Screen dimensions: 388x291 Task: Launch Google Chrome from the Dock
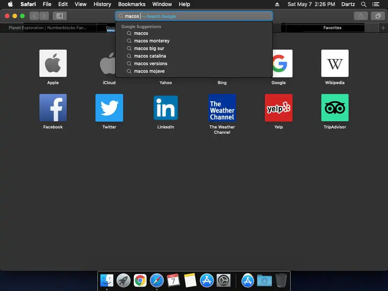[x=140, y=281]
